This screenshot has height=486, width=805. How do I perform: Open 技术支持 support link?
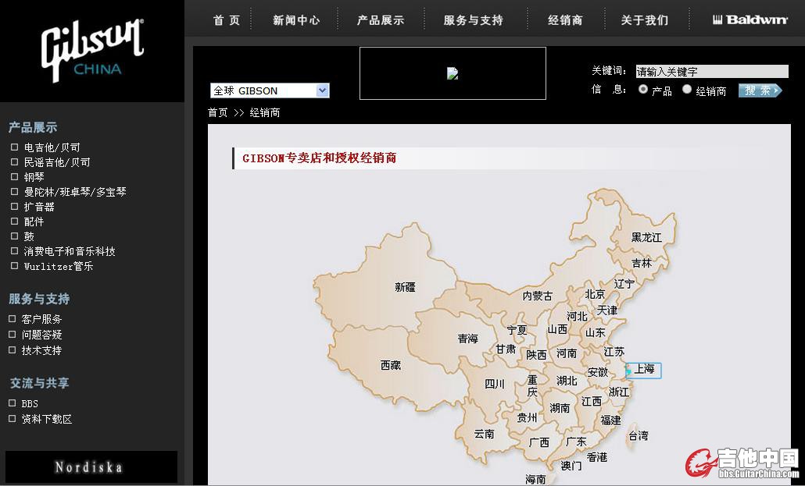[x=41, y=351]
